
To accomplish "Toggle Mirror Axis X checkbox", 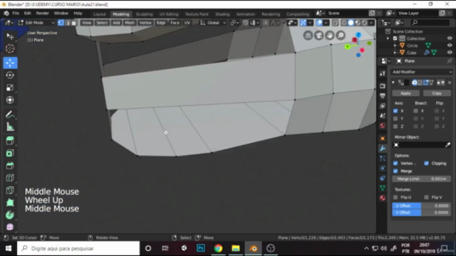I will [395, 111].
